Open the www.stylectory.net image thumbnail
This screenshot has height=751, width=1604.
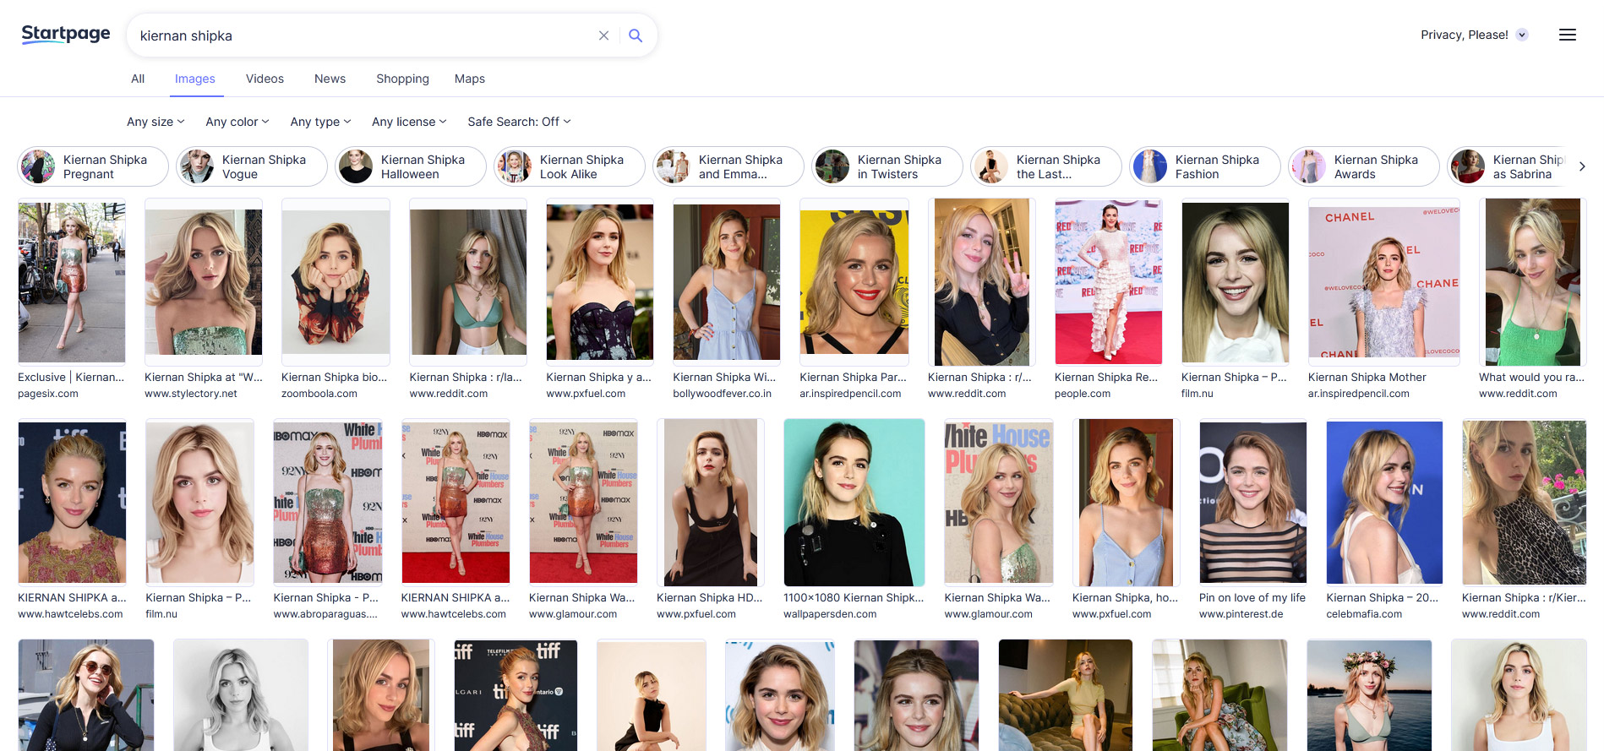(204, 281)
